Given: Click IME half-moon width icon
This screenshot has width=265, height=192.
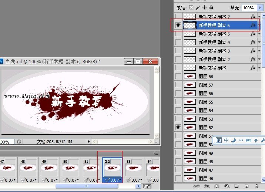Looking at the screenshot, I should point(234,140).
